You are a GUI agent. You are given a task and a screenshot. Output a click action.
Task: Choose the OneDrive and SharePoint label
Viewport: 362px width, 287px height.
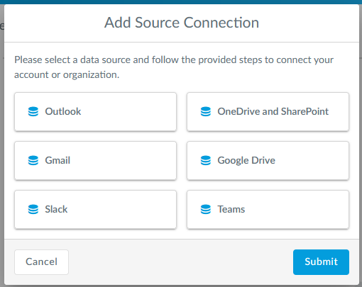[x=273, y=111]
